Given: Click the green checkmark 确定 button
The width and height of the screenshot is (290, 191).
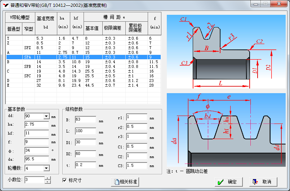Looking at the screenshot, I should coord(228,182).
